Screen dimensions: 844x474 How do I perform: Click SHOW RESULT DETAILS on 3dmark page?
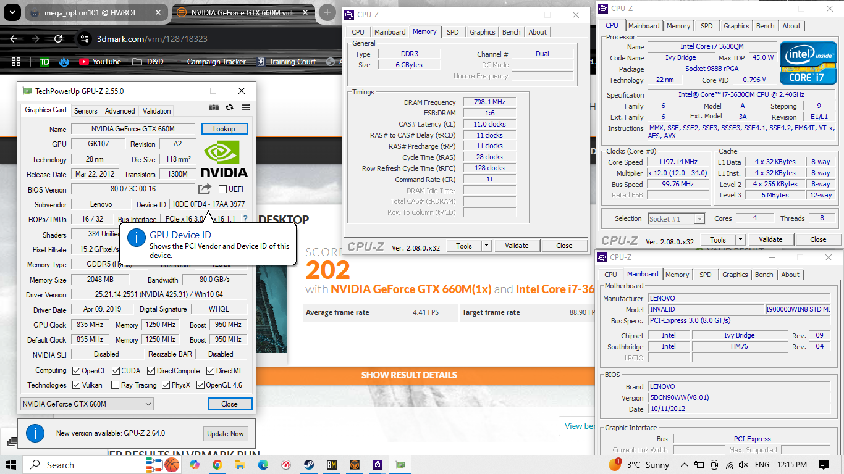[409, 375]
